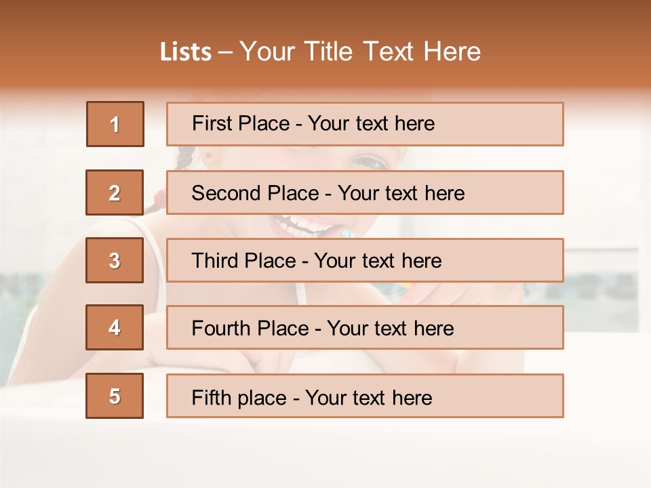Click into the "Third Place" text box
651x488 pixels.
click(x=365, y=260)
